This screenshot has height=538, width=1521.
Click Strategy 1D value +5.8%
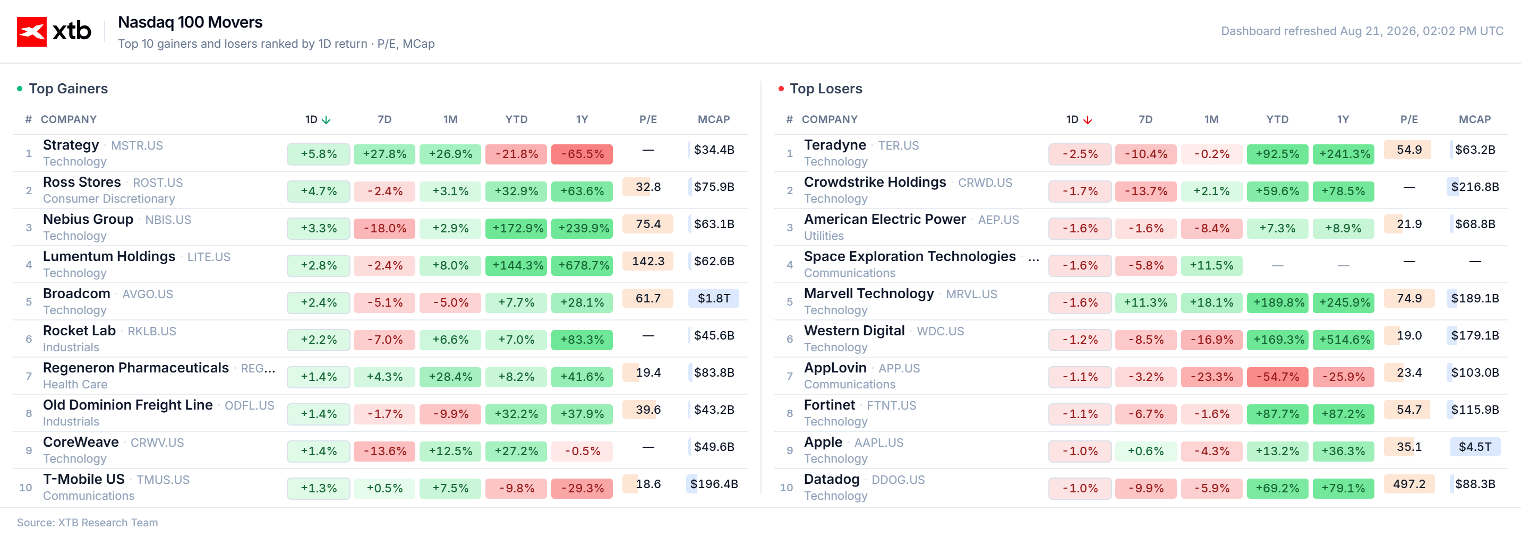tap(319, 154)
